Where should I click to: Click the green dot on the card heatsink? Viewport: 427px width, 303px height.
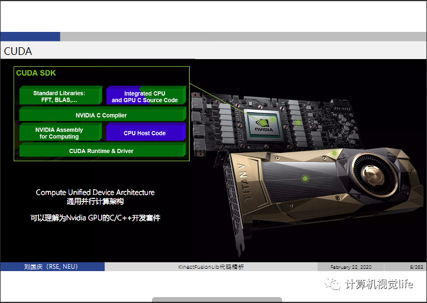[305, 178]
